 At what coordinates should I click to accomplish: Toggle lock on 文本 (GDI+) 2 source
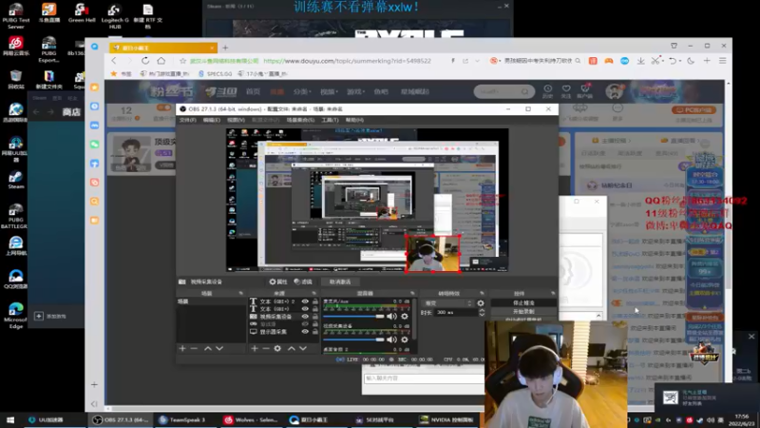pos(315,302)
